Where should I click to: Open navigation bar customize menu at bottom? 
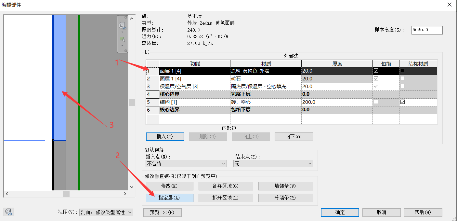pyautogui.click(x=126, y=51)
